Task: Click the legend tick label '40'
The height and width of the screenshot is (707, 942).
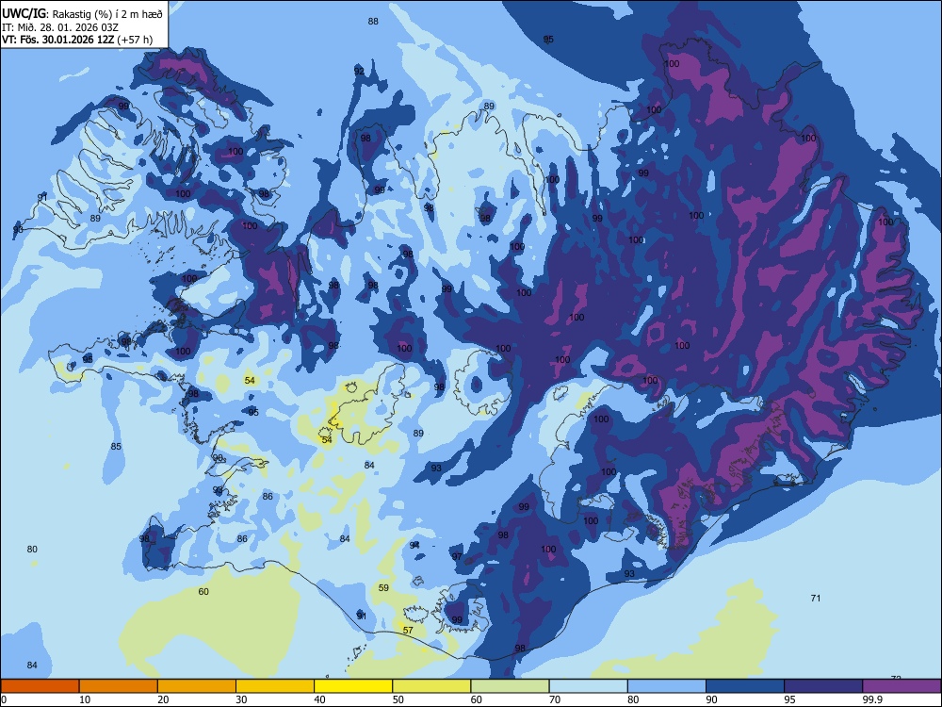Action: [320, 699]
